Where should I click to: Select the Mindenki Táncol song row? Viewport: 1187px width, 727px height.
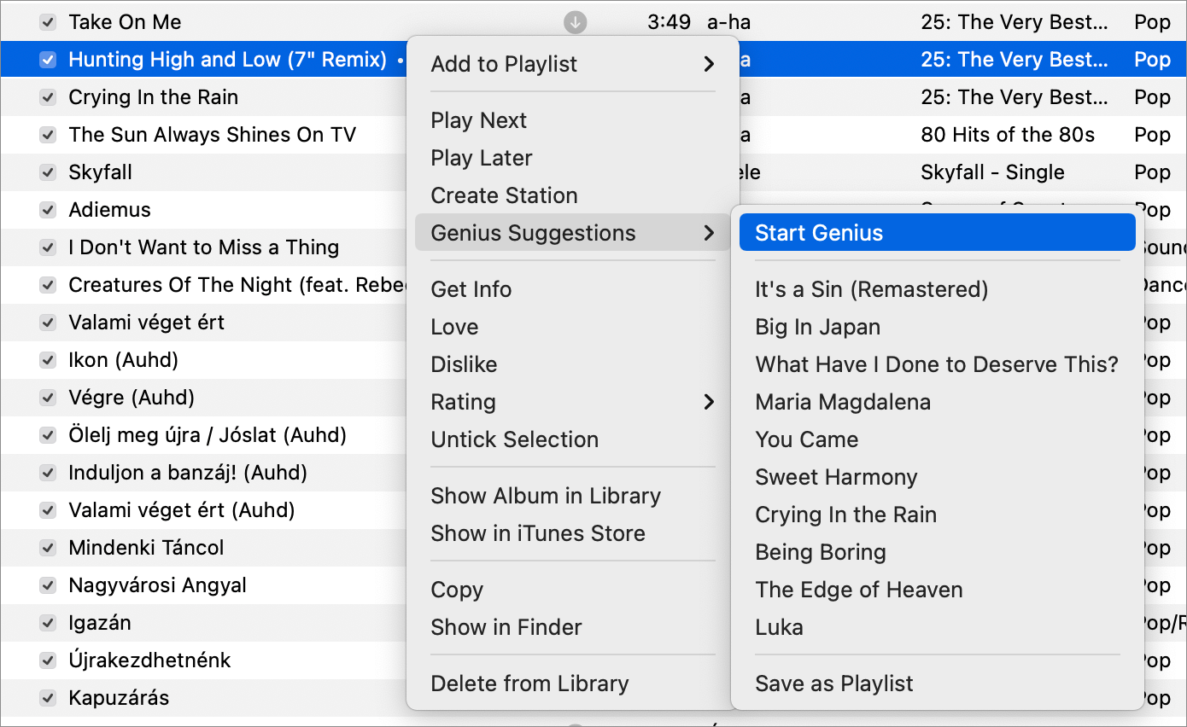(203, 548)
